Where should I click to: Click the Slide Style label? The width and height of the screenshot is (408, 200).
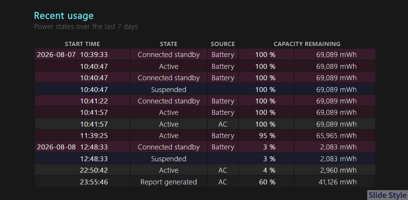[387, 195]
